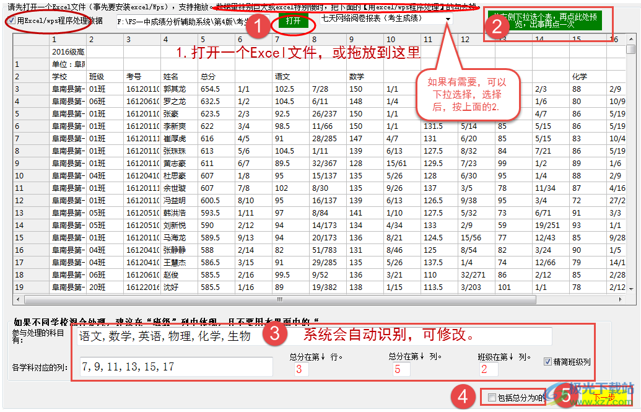641x412 pixels.
Task: Select the 数学 header cell
Action: 365,76
